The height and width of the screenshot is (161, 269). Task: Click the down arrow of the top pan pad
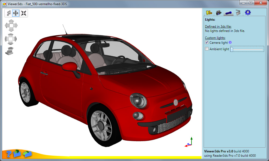pyautogui.click(x=11, y=30)
